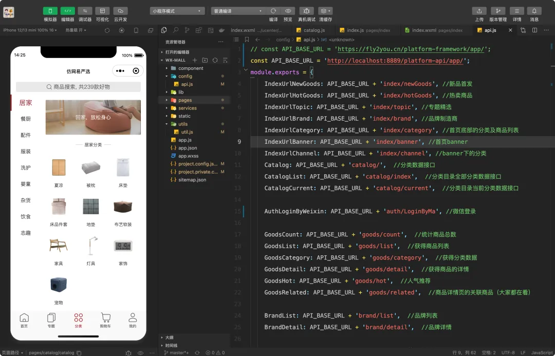The width and height of the screenshot is (555, 356).
Task: Open the editor more actions ellipsis
Action: (546, 30)
